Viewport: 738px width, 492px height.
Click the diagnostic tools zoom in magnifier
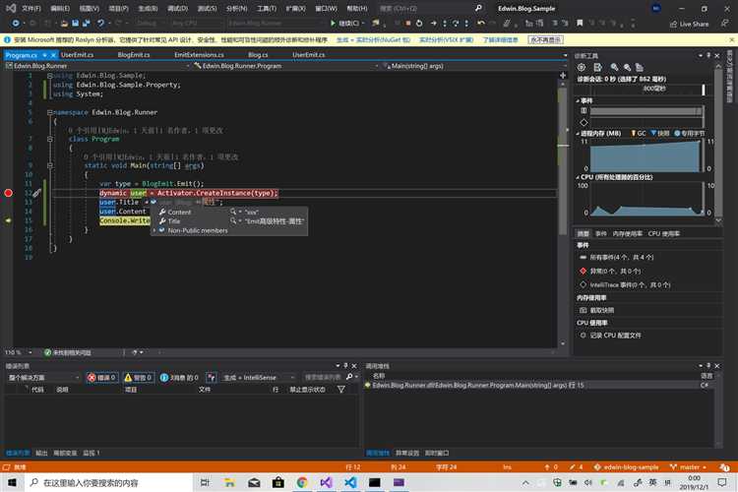point(614,67)
